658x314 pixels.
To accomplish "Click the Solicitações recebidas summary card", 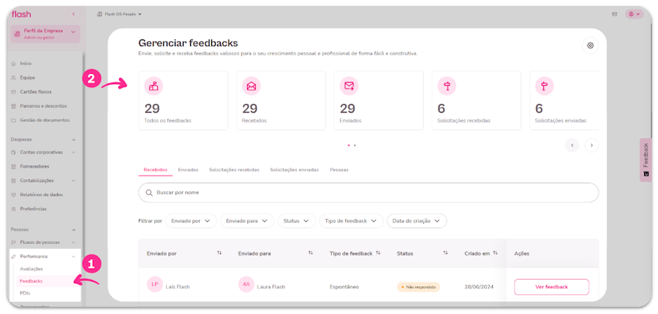I will pos(476,100).
